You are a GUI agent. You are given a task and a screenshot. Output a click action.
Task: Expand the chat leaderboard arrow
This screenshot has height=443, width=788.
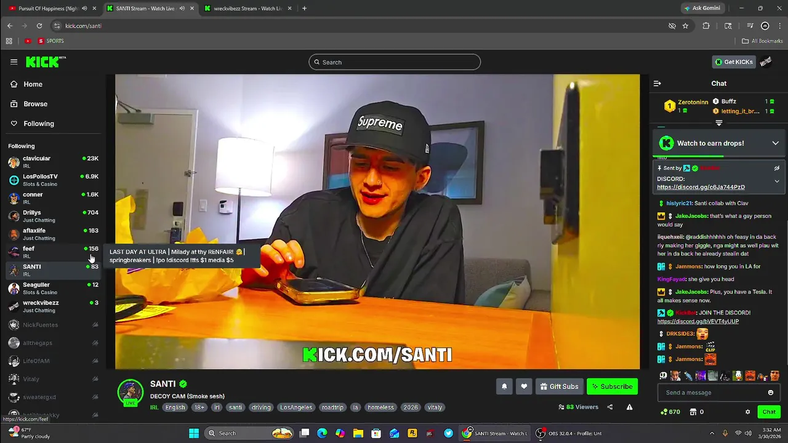click(x=718, y=123)
